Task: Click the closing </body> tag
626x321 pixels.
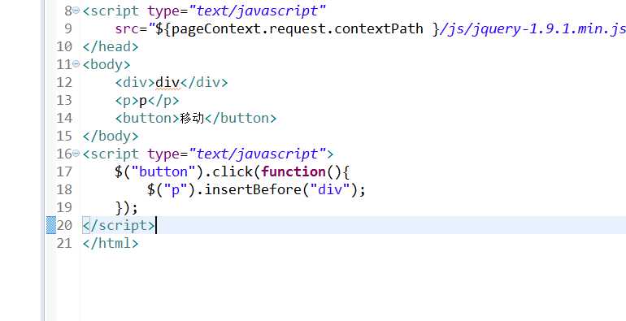Action: pos(111,137)
